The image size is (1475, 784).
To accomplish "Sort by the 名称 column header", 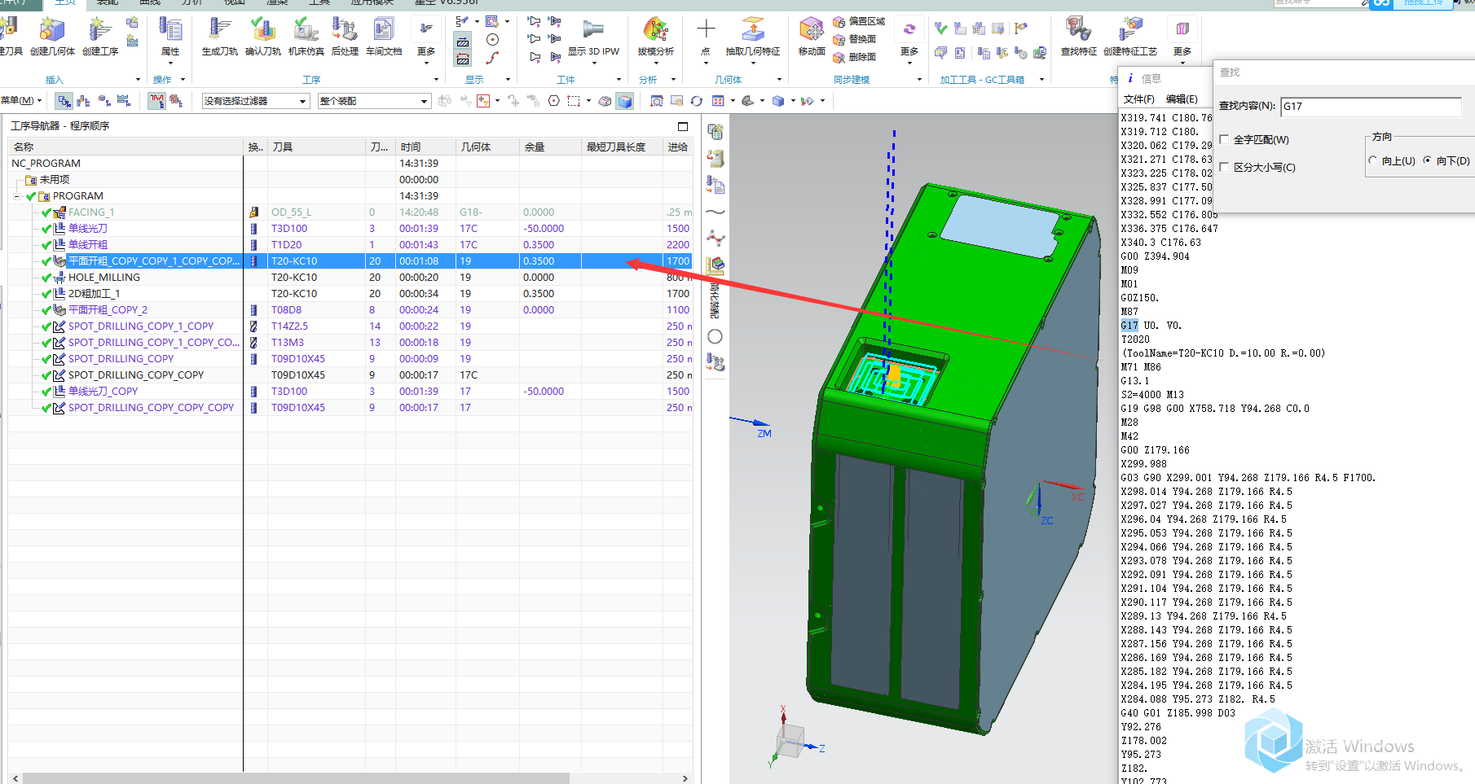I will pos(125,147).
